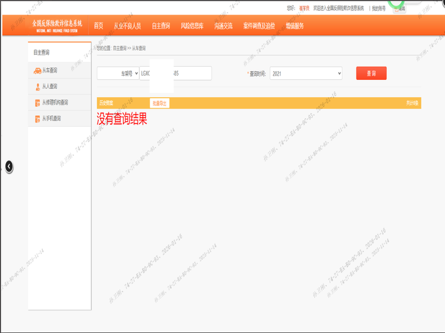The width and height of the screenshot is (445, 333).
Task: Click the person icon beside 从人查询
Action: (37, 87)
